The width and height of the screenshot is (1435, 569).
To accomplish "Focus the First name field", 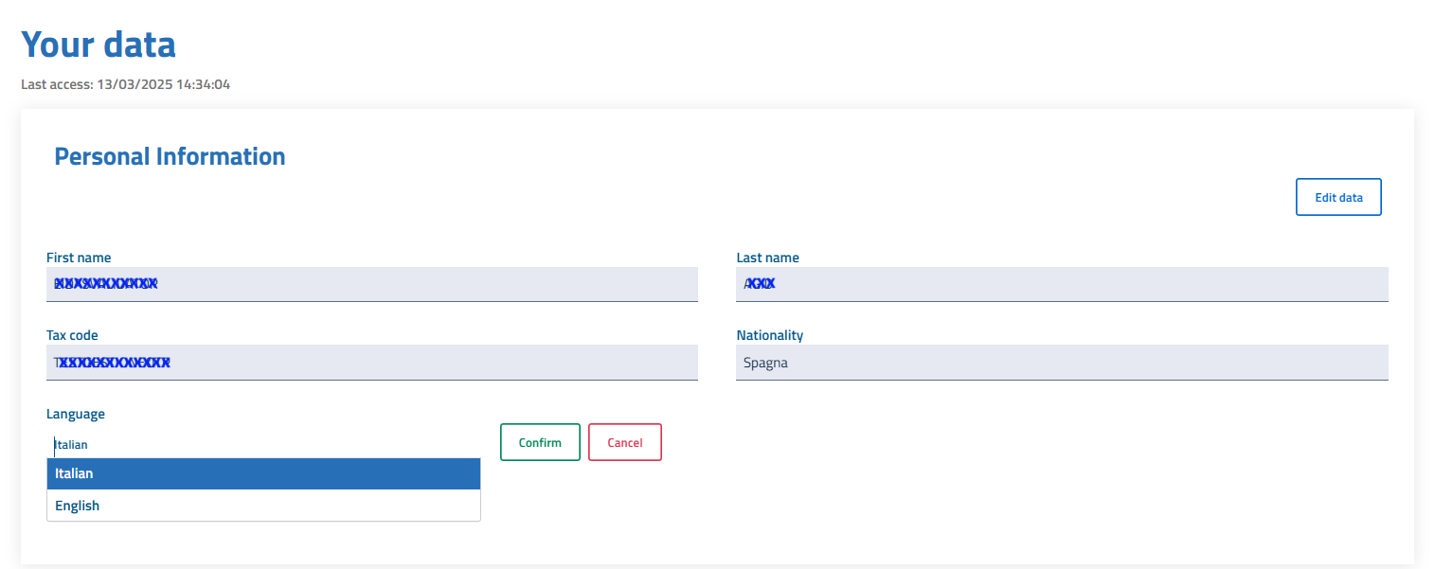I will click(x=371, y=283).
